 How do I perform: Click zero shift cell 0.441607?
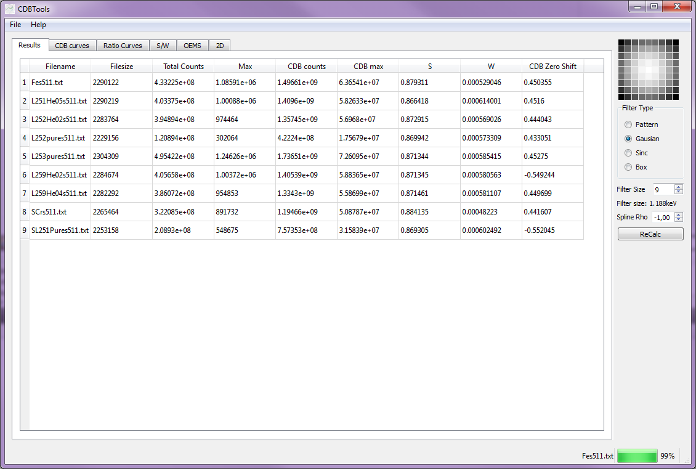552,212
